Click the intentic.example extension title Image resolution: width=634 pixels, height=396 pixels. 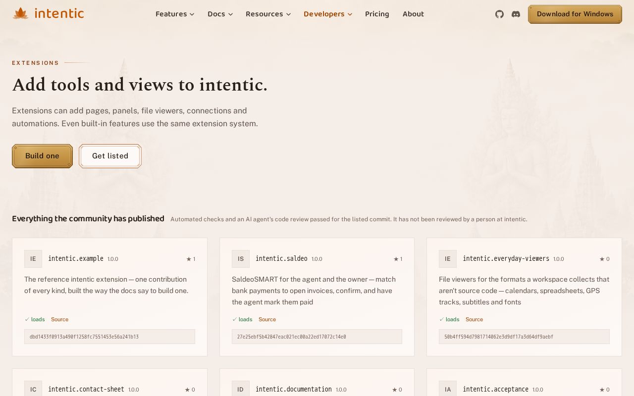click(x=76, y=258)
